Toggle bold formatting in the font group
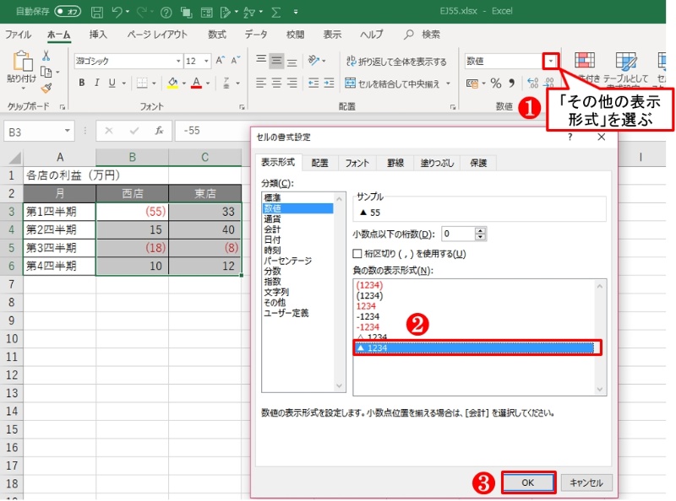This screenshot has width=676, height=501. coord(80,82)
